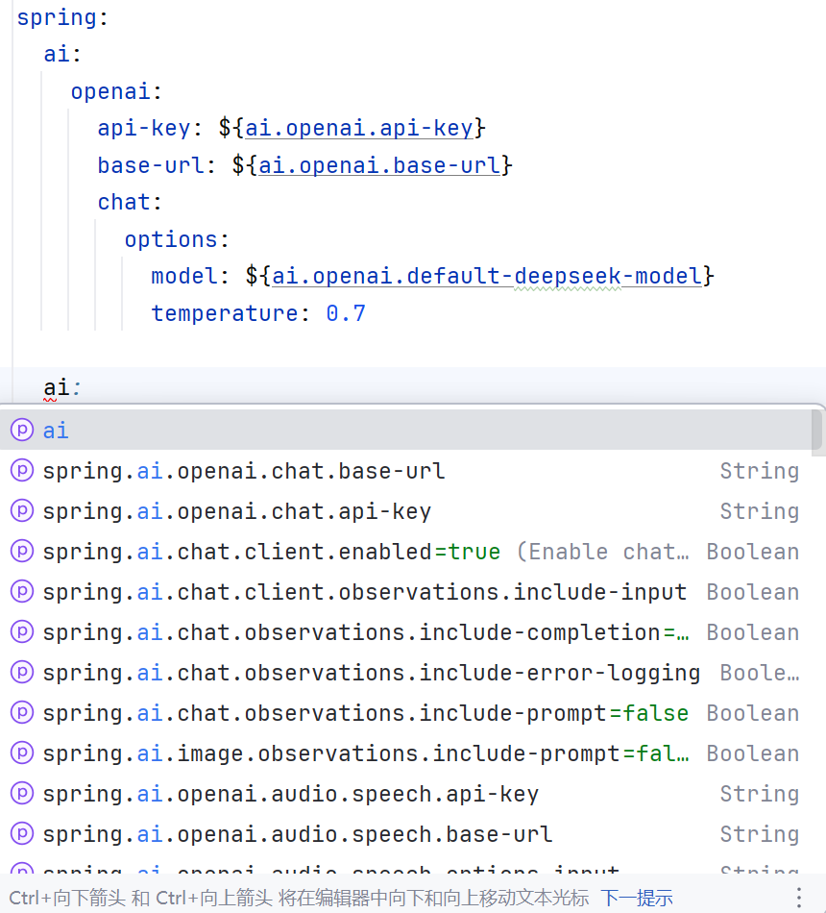Click the 'Boolean' type label of spring.ai.chat.client.enabled
Screen dimensions: 826x913
(753, 552)
